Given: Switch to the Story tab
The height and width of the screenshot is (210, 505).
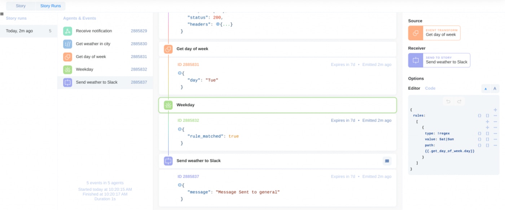Looking at the screenshot, I should coord(21,6).
